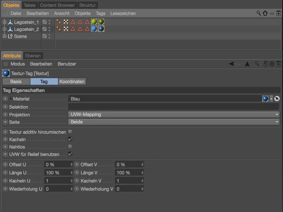This screenshot has width=283, height=212.
Task: Open the Lesezeichen menu
Action: click(123, 13)
